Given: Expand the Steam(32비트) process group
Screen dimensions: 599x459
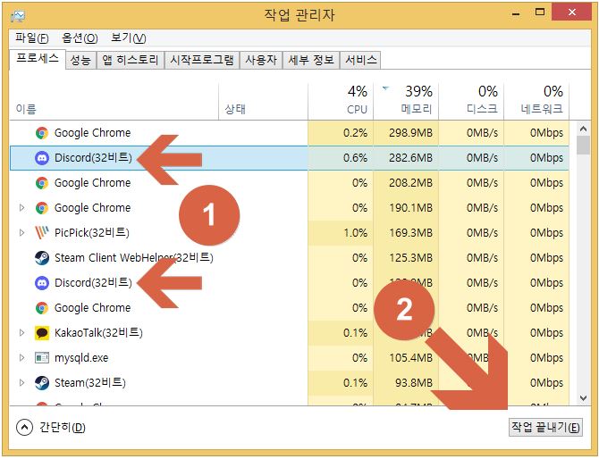Looking at the screenshot, I should (x=21, y=382).
